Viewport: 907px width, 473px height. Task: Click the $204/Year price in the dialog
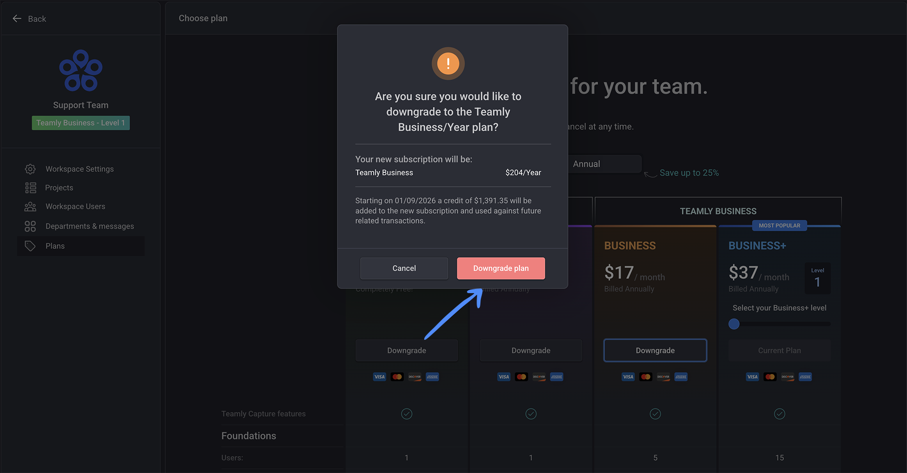(523, 173)
